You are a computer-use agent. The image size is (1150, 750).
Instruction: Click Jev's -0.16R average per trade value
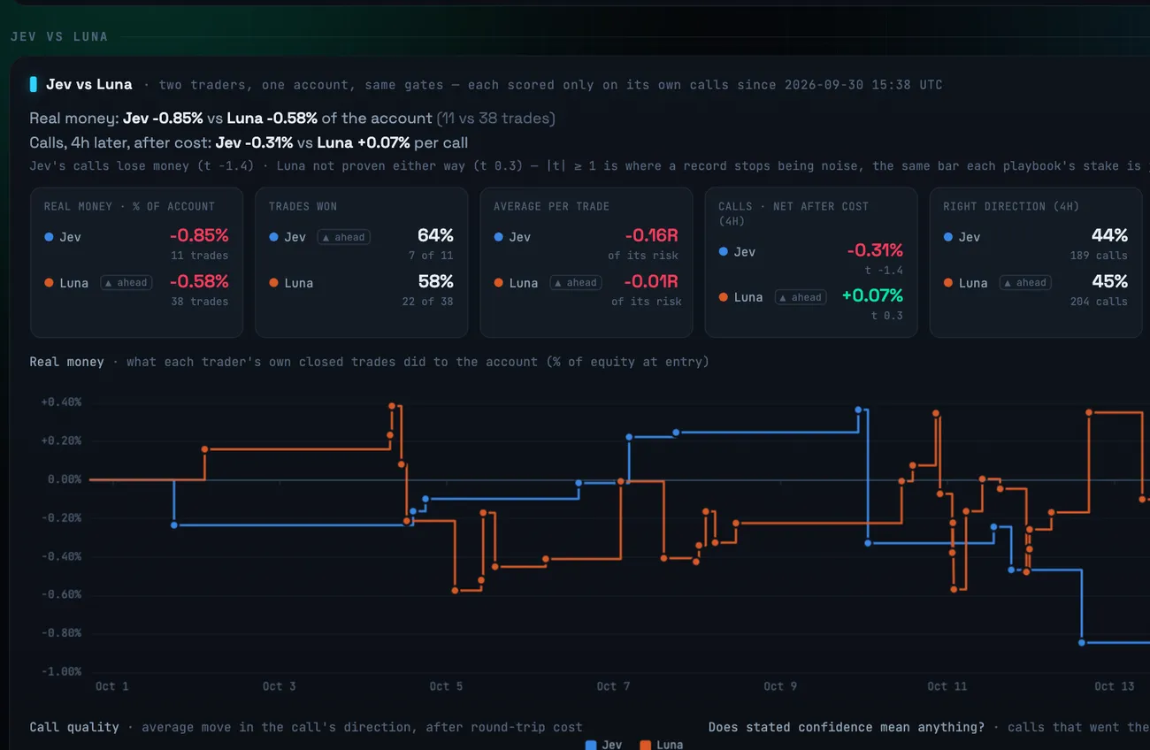[x=652, y=236]
